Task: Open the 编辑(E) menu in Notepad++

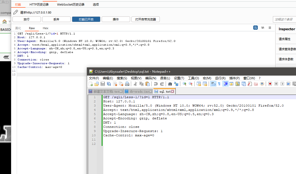Action: 108,78
